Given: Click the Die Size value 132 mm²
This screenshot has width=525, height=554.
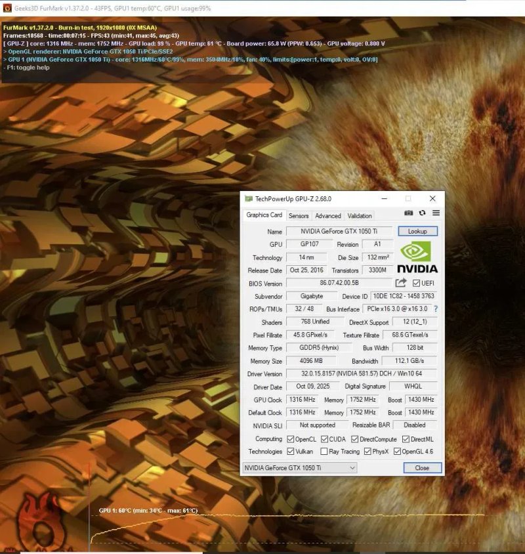Looking at the screenshot, I should click(378, 257).
